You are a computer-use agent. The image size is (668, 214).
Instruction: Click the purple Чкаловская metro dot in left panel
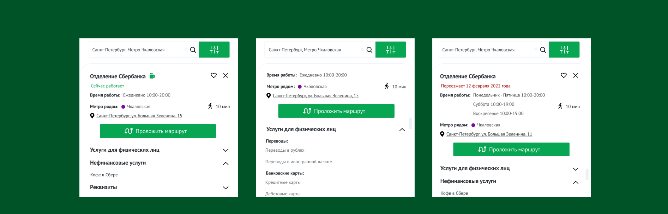click(x=123, y=107)
